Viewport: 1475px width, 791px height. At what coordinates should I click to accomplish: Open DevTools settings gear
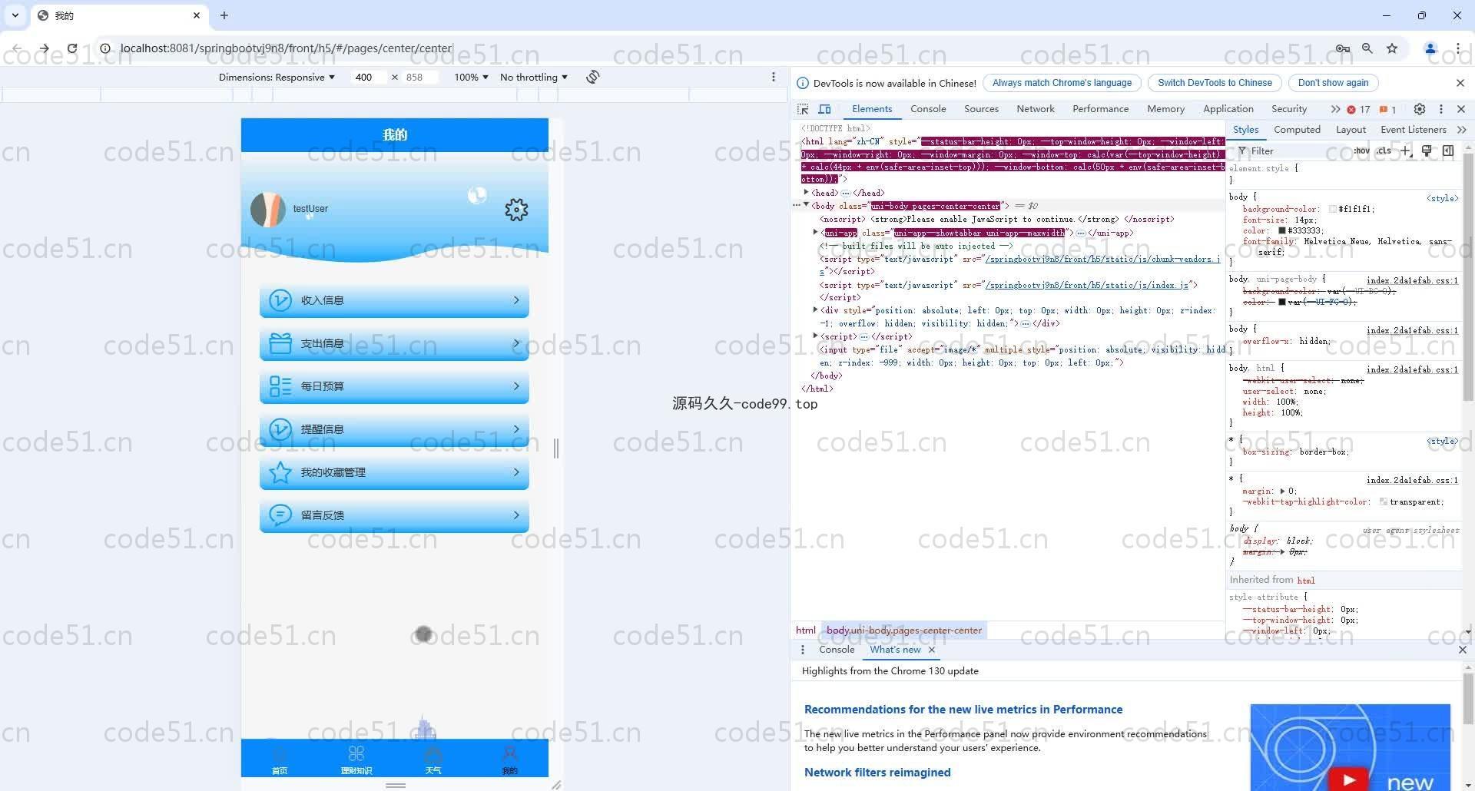1420,109
